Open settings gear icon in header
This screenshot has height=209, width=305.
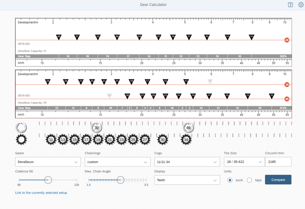301,5
